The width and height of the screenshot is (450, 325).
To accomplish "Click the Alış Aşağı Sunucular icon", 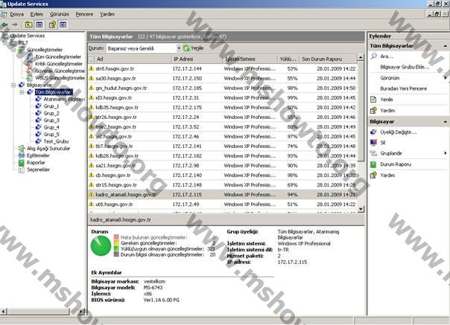I will (x=22, y=149).
